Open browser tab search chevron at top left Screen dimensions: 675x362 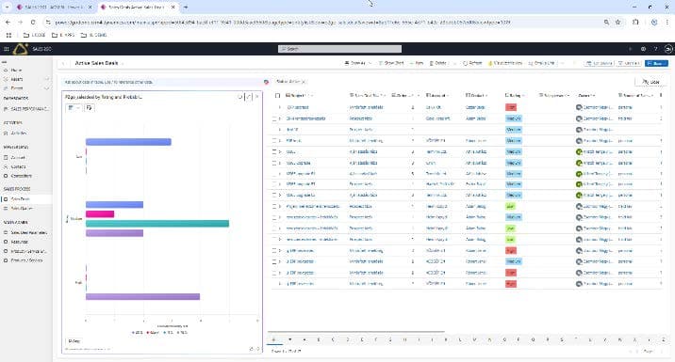[x=7, y=8]
